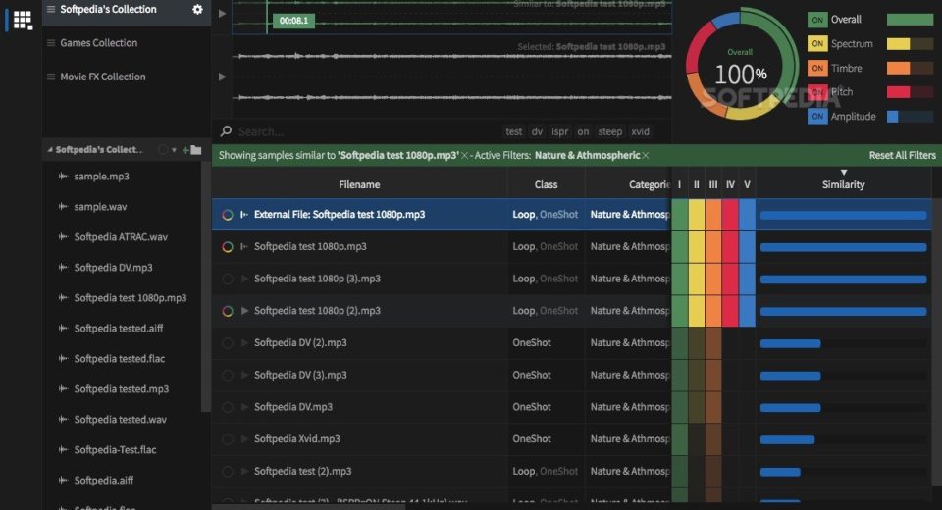Screen dimensions: 942x510
Task: Open Movie FX Collection
Action: pyautogui.click(x=103, y=76)
